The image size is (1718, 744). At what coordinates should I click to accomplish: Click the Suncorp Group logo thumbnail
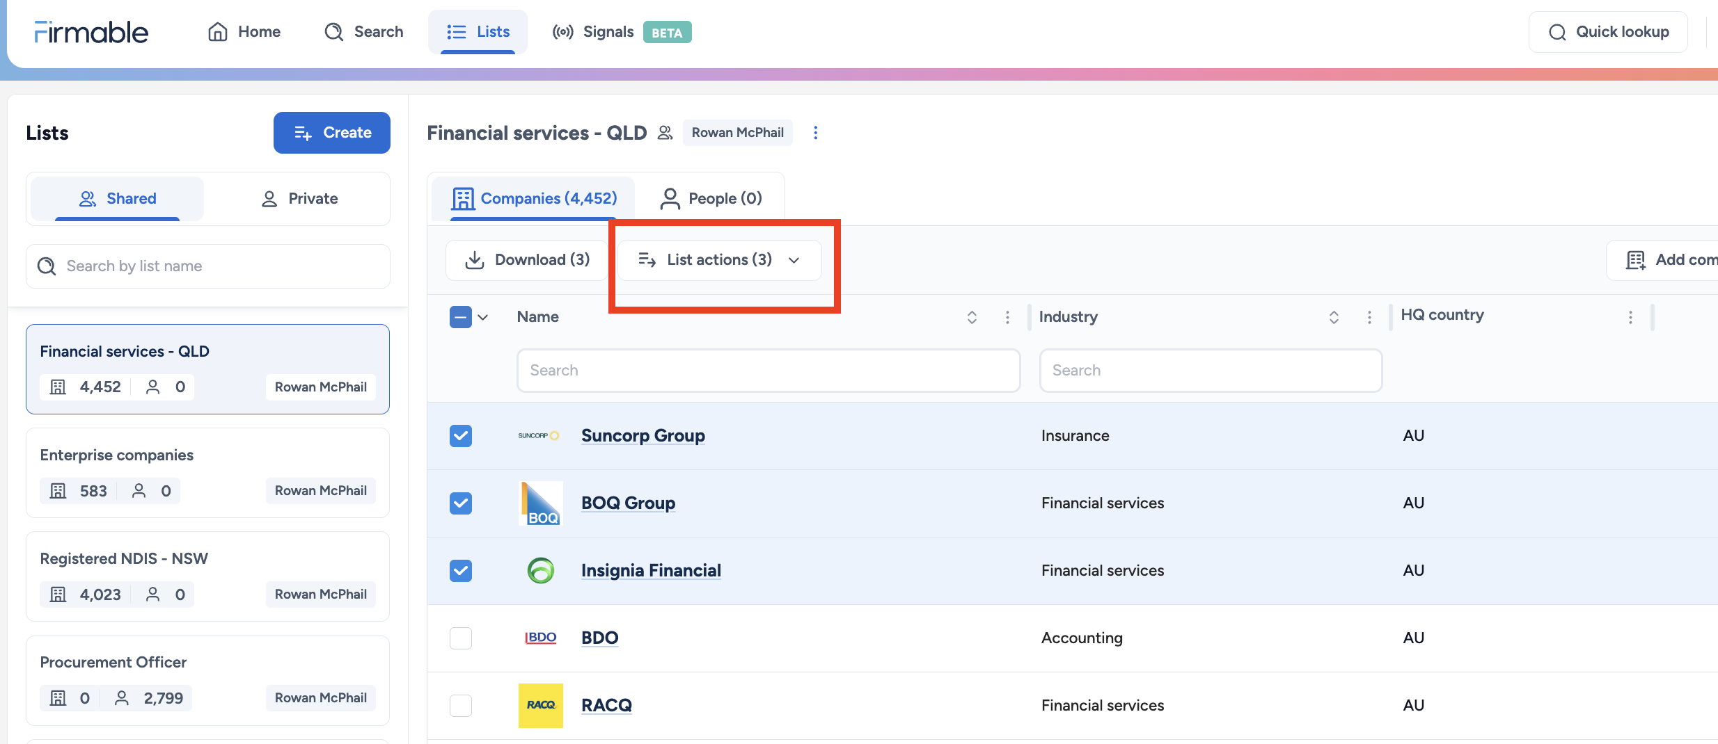tap(539, 436)
